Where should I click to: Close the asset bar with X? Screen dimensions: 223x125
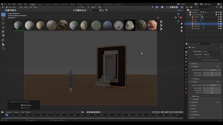(158, 18)
